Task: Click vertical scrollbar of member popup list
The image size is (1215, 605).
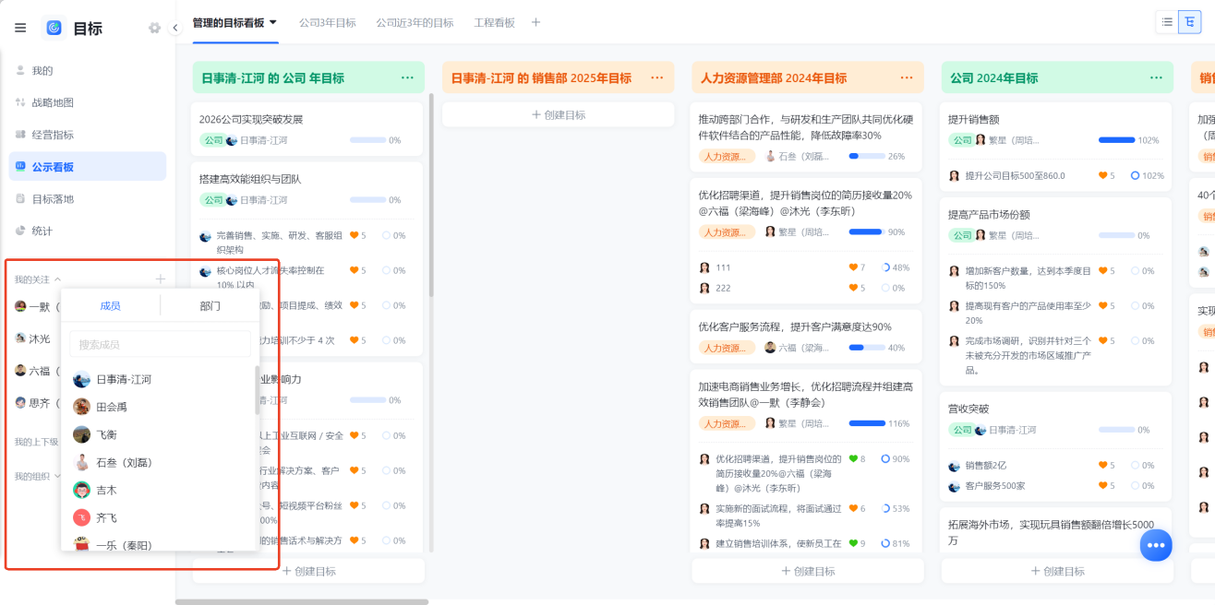Action: pyautogui.click(x=257, y=390)
